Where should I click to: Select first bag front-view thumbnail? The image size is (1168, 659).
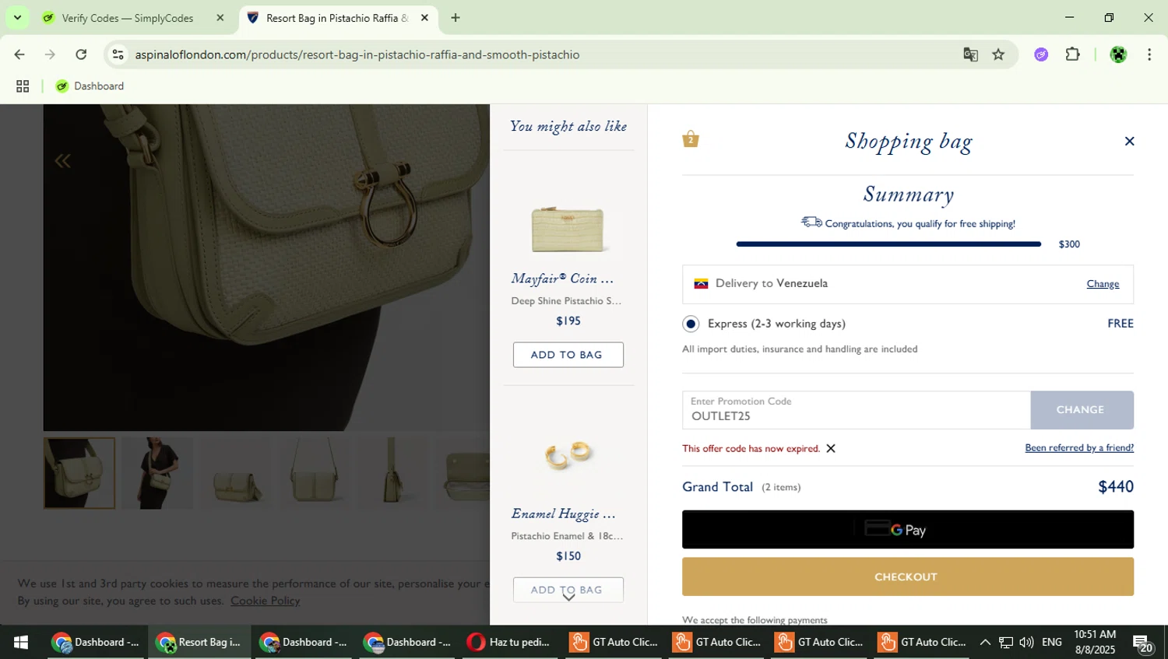(79, 473)
